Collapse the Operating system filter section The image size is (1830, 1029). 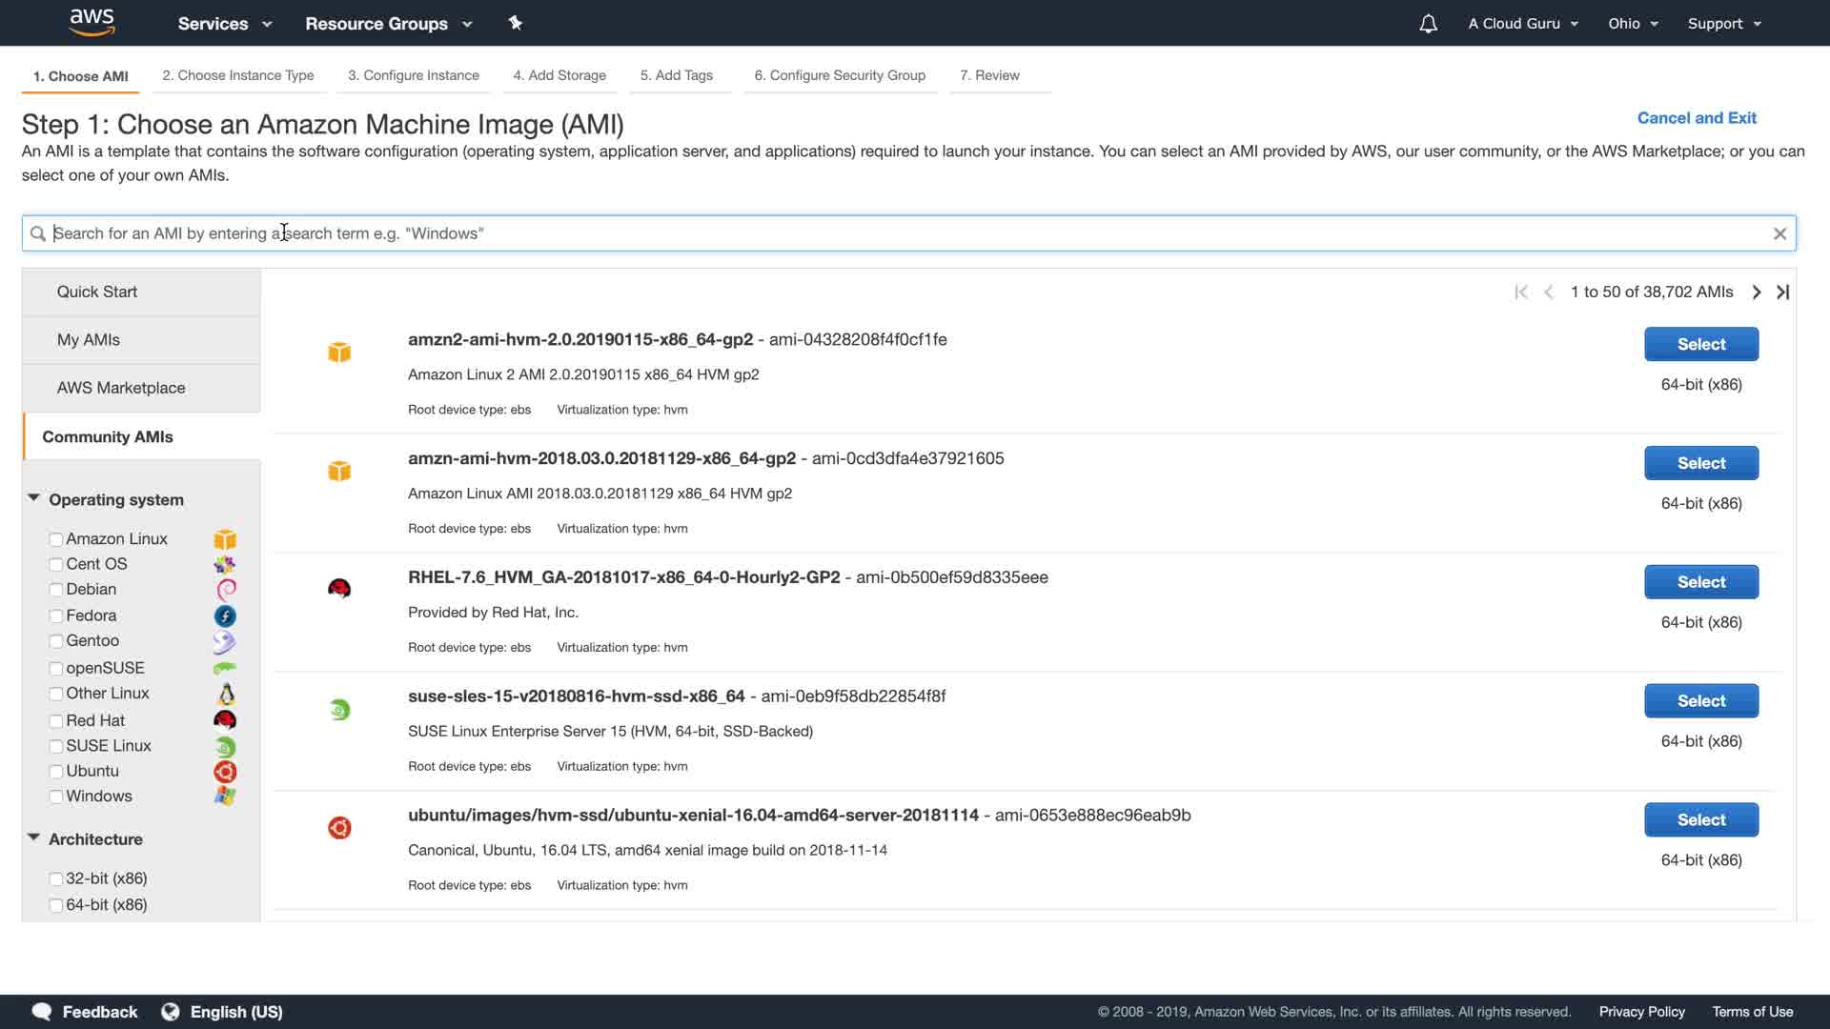click(34, 498)
